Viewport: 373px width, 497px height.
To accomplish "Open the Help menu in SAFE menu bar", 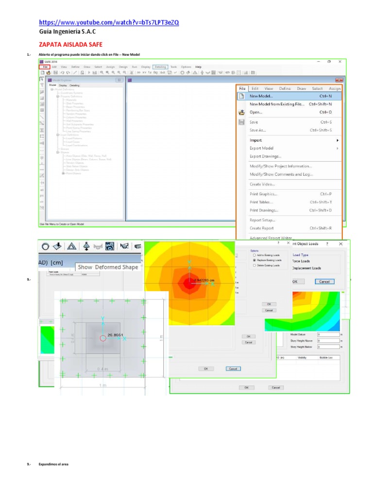I will click(198, 67).
